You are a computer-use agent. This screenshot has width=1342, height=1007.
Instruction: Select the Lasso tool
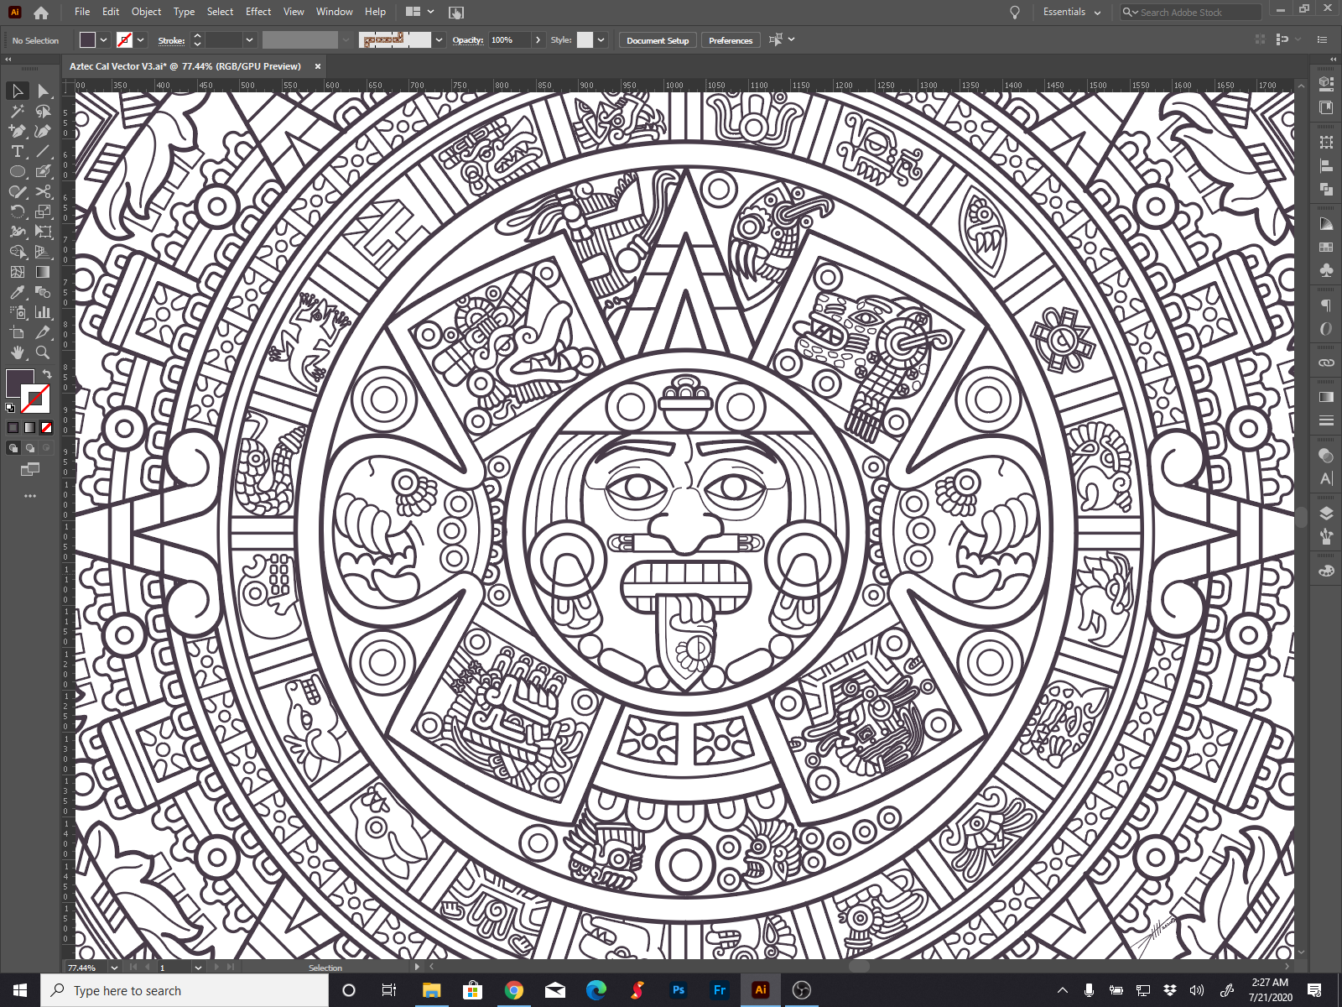click(43, 111)
